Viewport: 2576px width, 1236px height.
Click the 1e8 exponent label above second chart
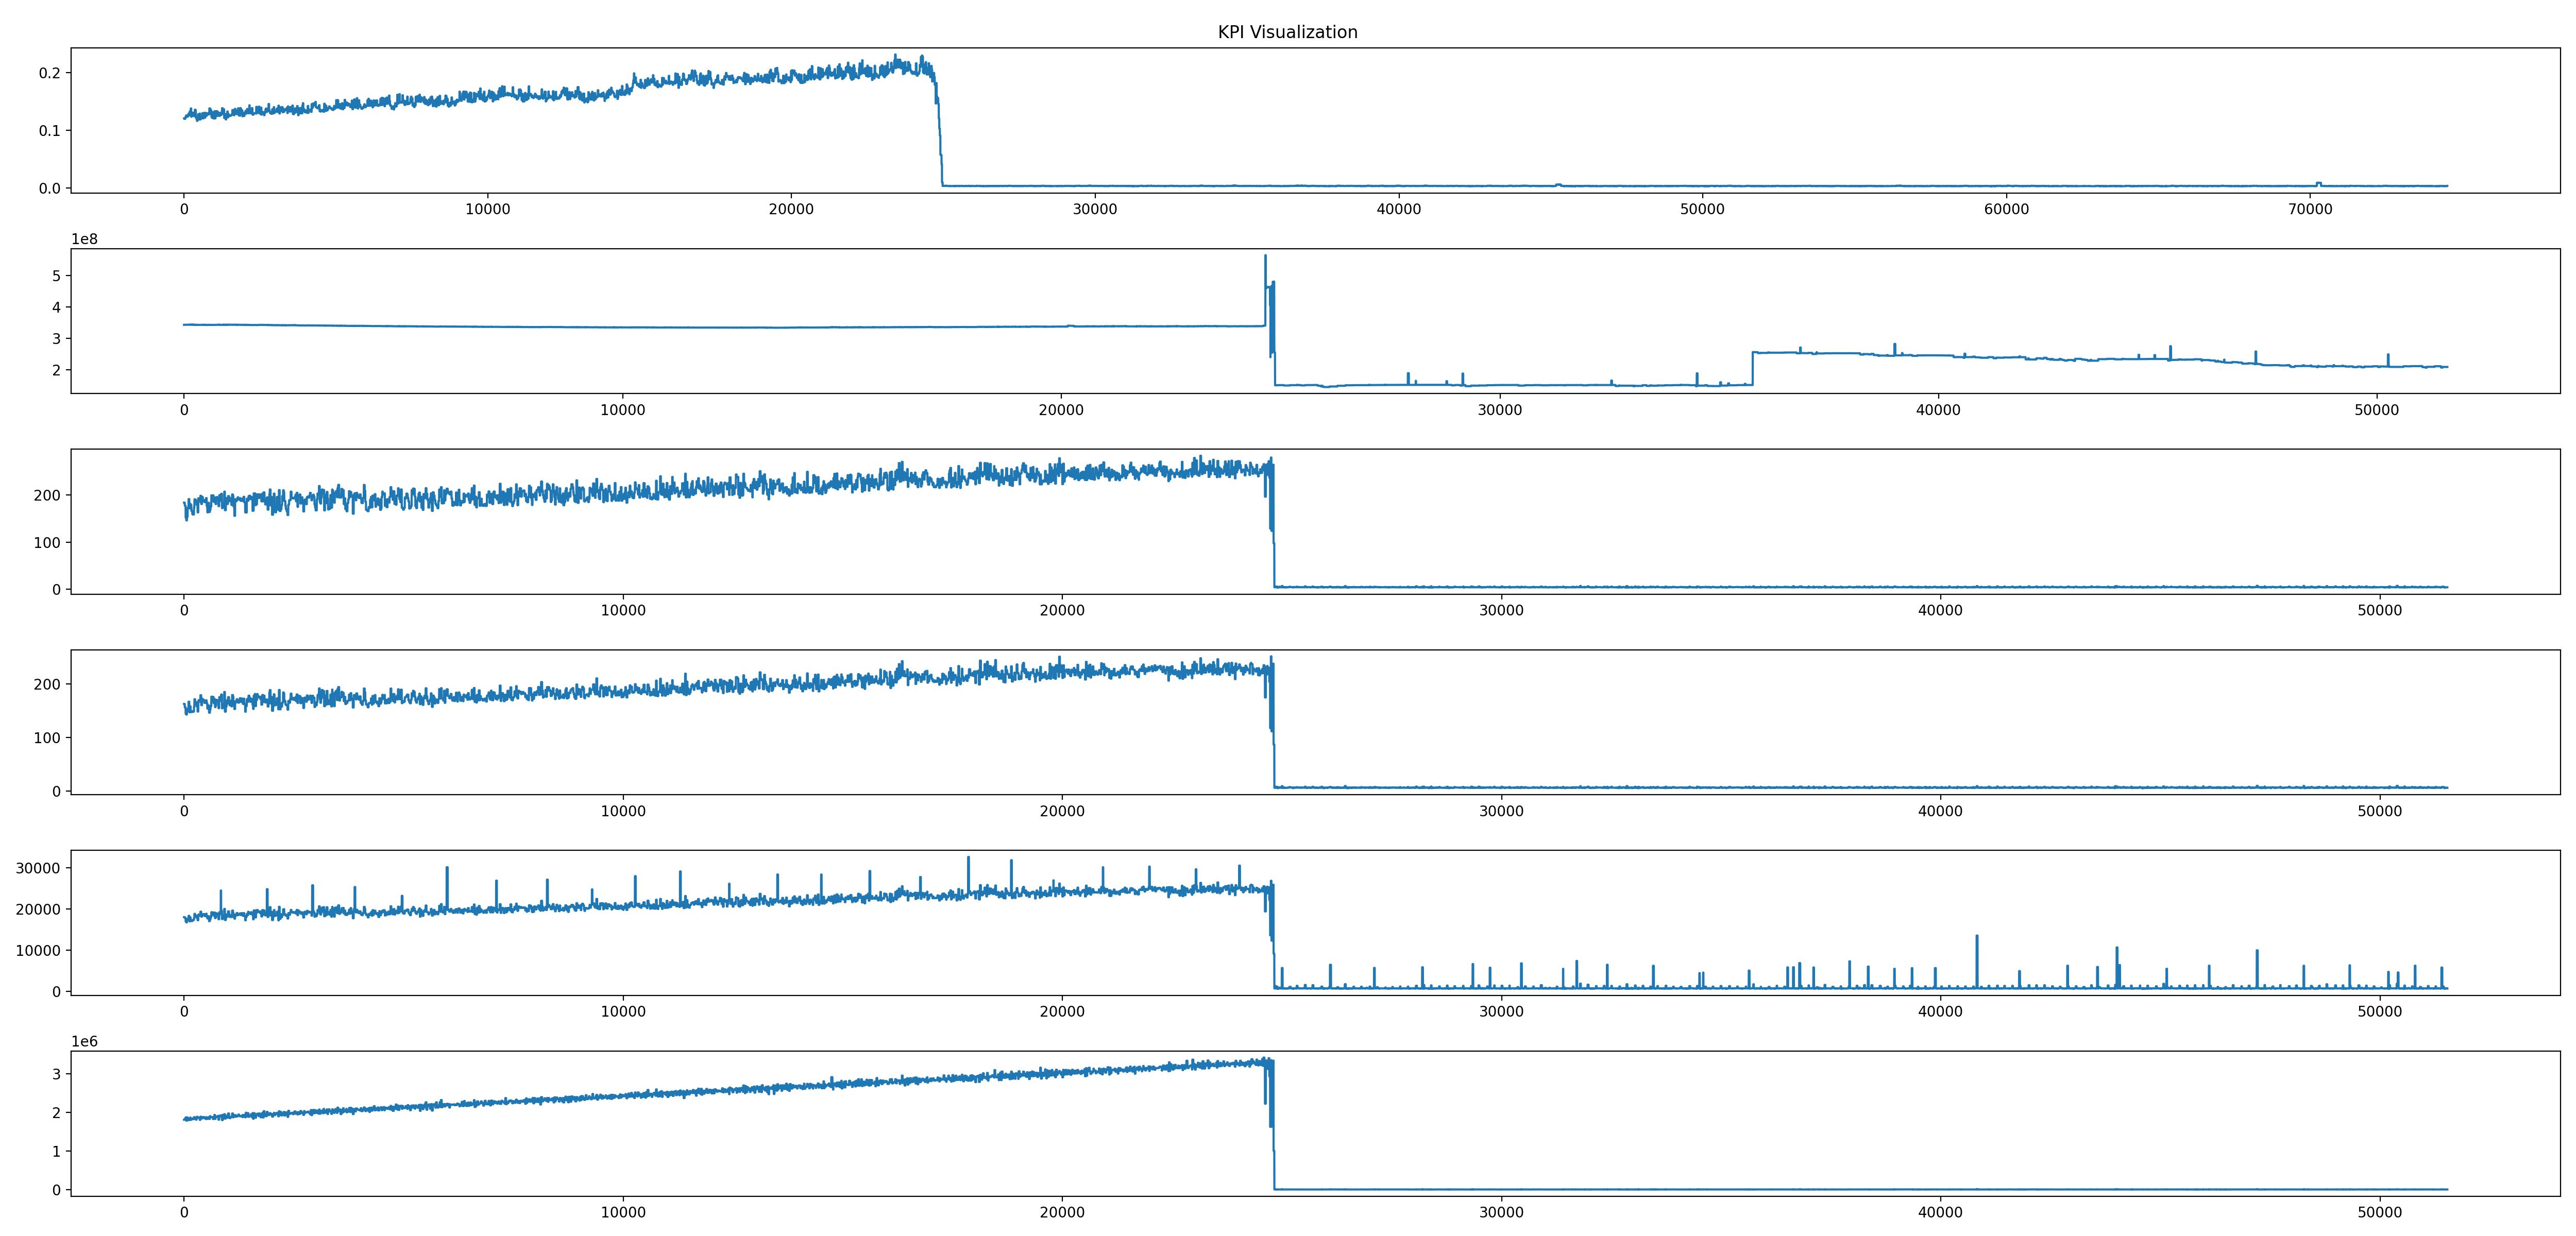pos(84,239)
